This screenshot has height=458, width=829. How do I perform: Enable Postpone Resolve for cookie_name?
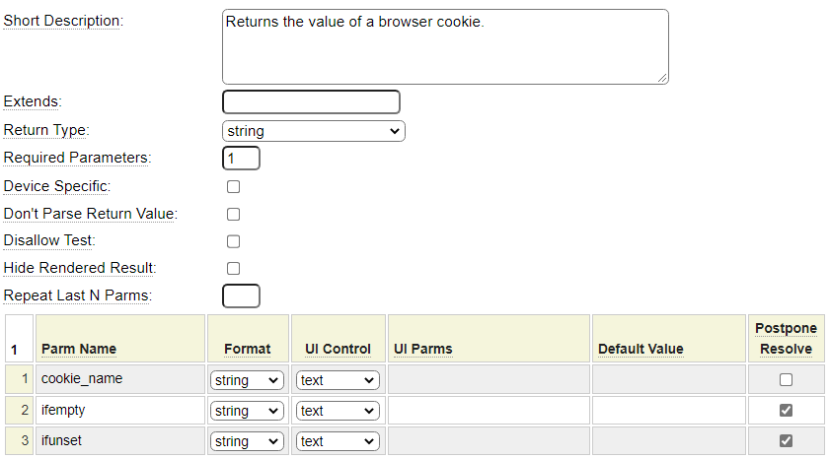786,379
